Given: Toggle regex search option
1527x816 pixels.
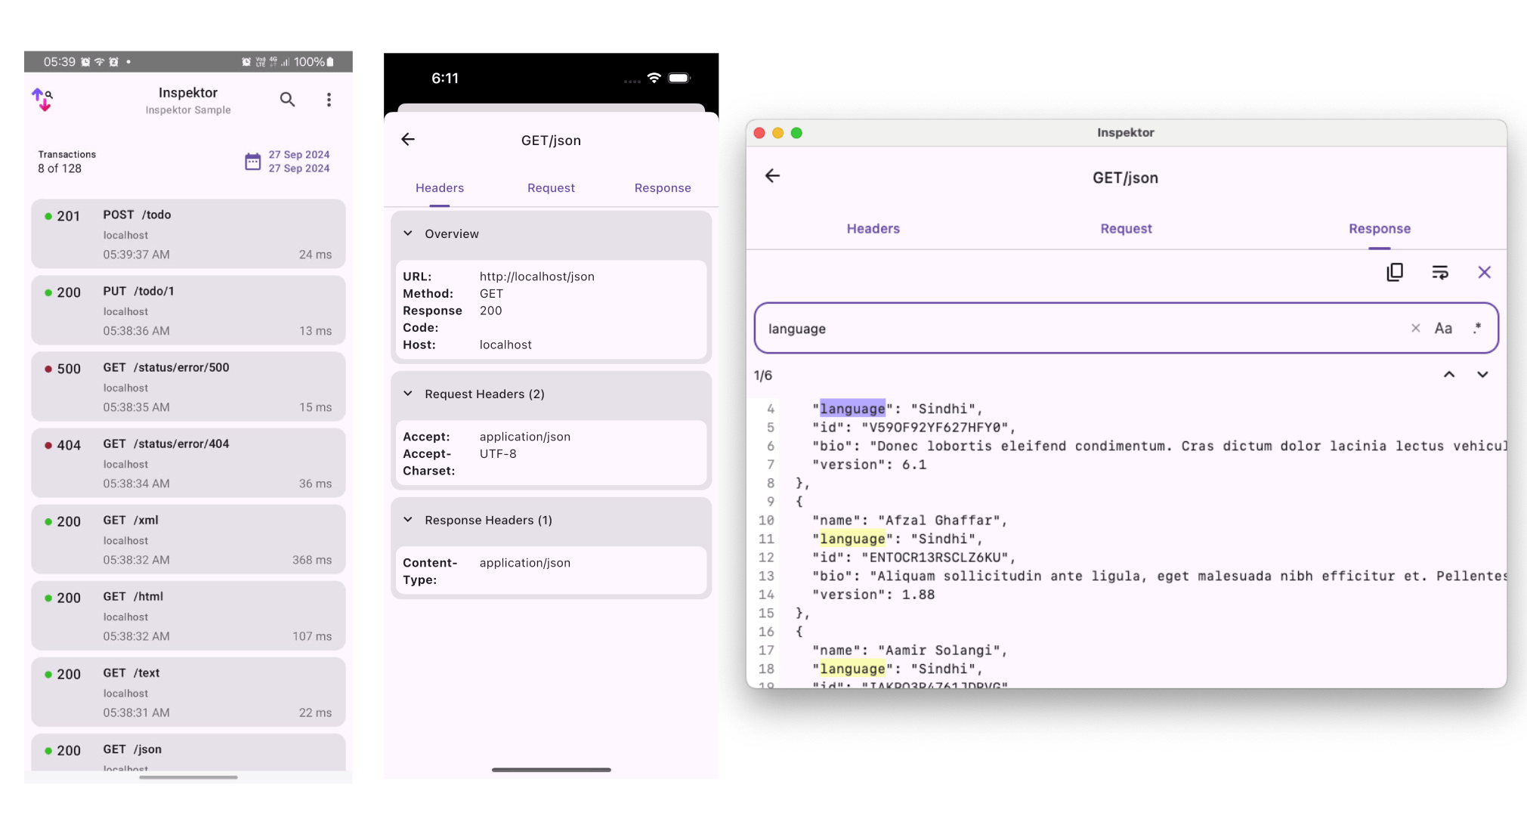Looking at the screenshot, I should pyautogui.click(x=1476, y=328).
